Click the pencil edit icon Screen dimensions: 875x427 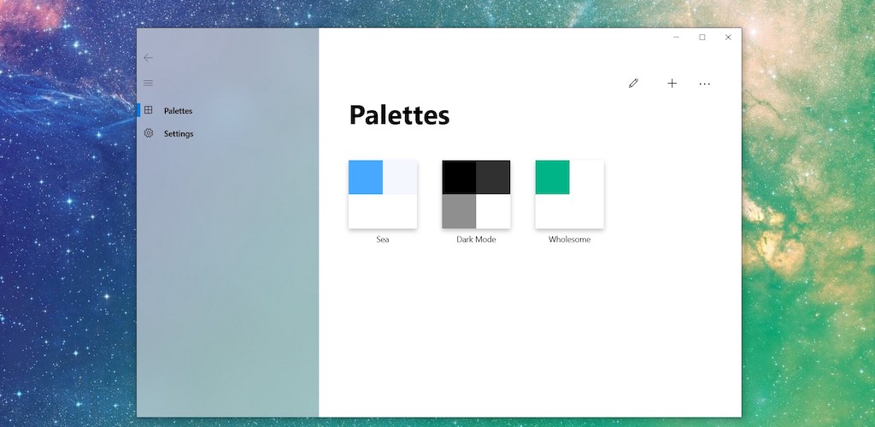pos(633,84)
